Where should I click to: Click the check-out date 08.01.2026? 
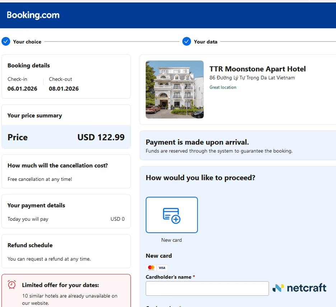64,89
